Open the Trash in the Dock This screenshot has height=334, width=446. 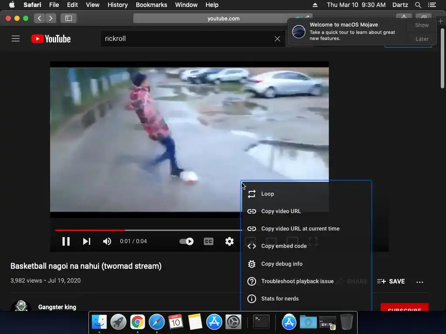click(x=346, y=322)
